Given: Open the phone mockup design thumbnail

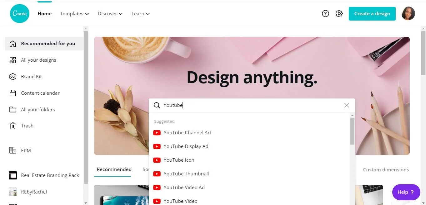Looking at the screenshot, I should 121,195.
